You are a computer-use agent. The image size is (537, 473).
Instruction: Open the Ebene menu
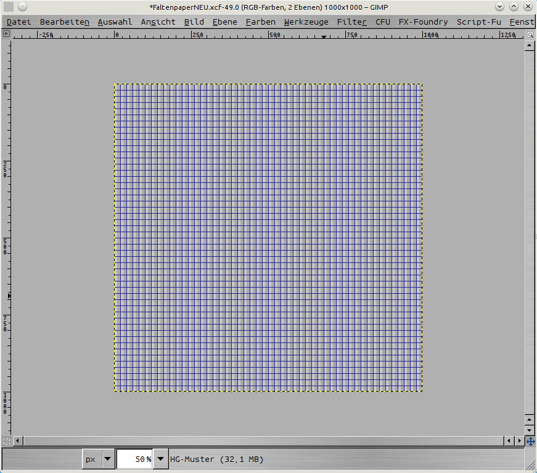point(224,22)
